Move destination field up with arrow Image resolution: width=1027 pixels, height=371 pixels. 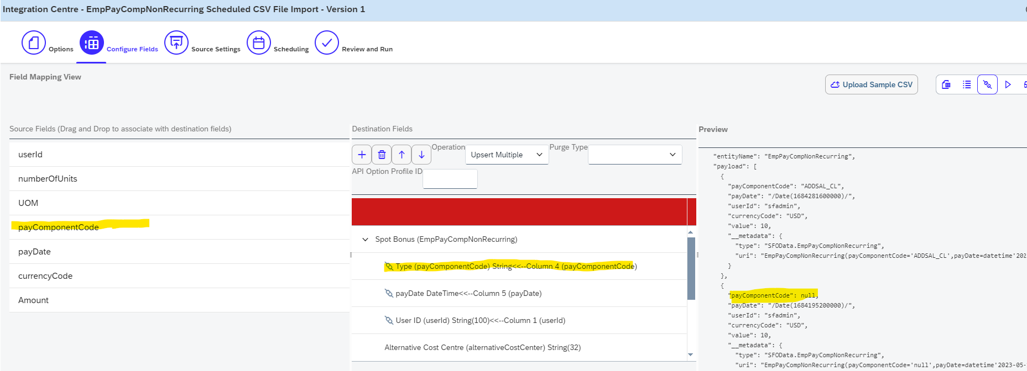pyautogui.click(x=402, y=155)
